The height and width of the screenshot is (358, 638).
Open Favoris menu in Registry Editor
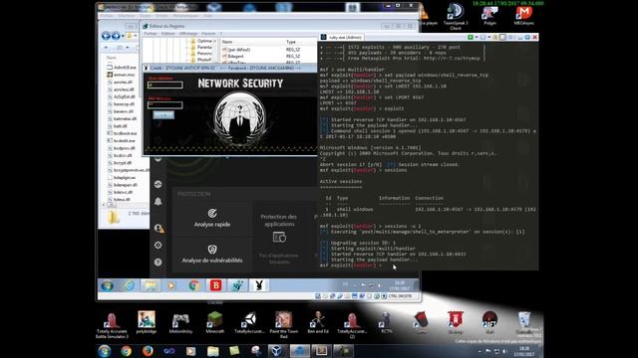pos(208,34)
